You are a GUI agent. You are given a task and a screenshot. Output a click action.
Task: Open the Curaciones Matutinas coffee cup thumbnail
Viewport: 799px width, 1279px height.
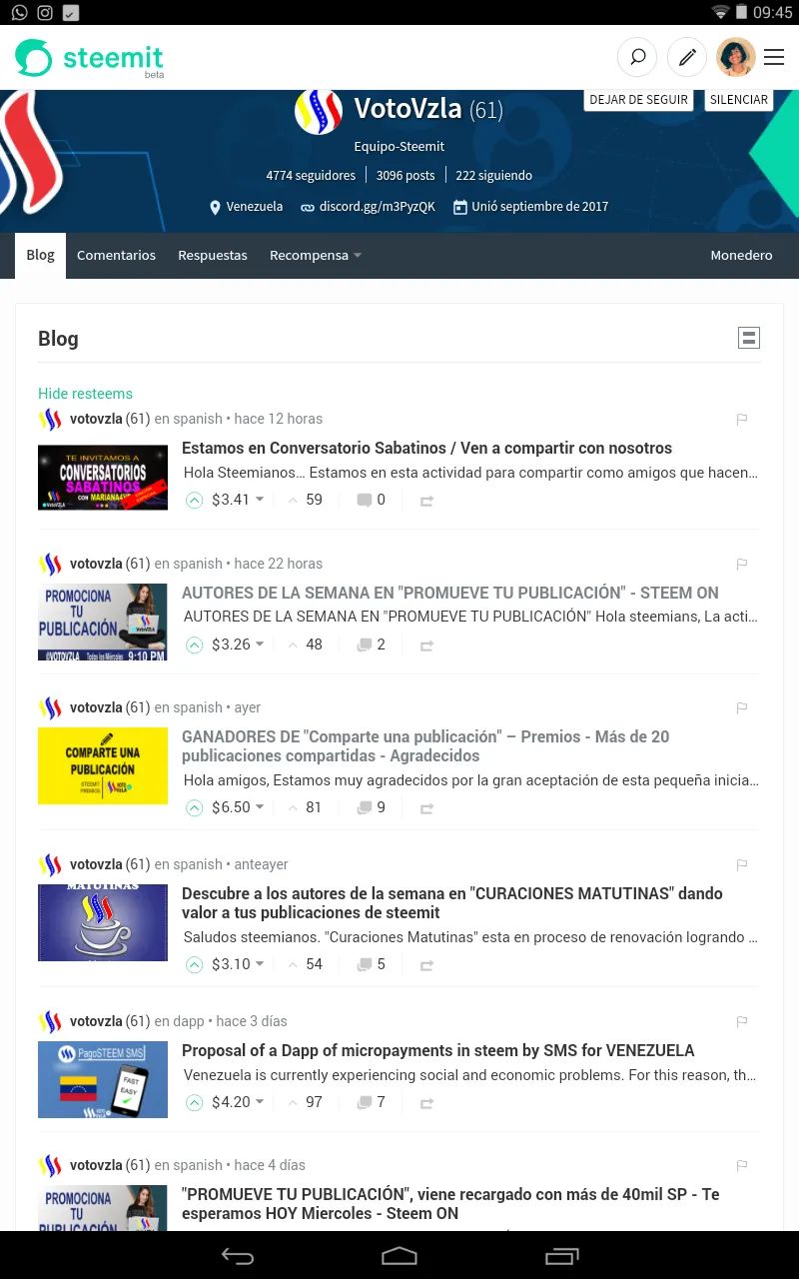tap(103, 922)
